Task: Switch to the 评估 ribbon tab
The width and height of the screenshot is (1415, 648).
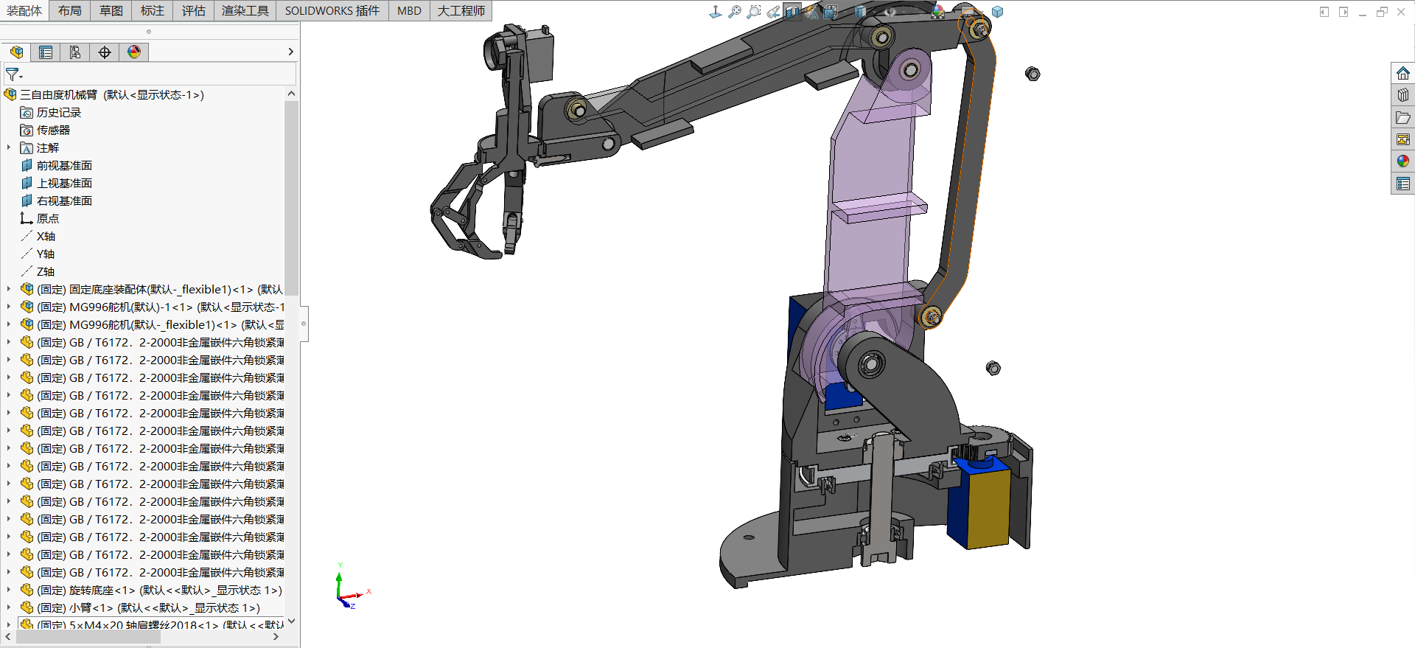Action: (x=194, y=10)
